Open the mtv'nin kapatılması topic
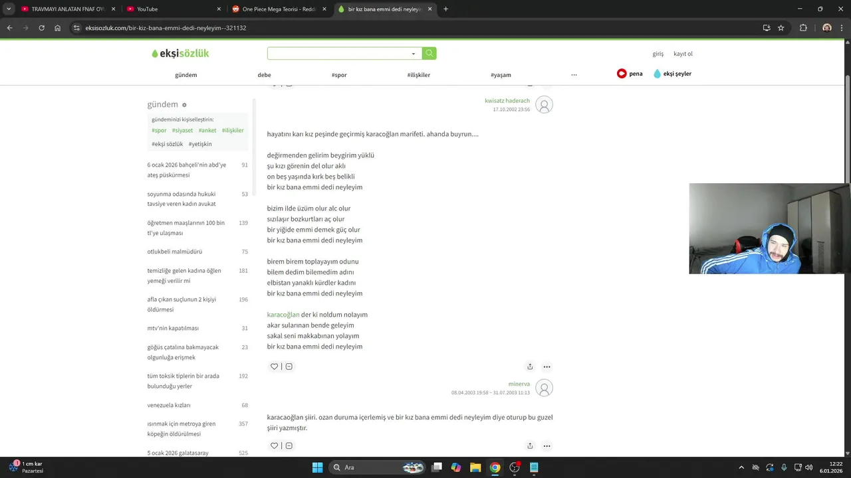851x478 pixels. coord(197,328)
